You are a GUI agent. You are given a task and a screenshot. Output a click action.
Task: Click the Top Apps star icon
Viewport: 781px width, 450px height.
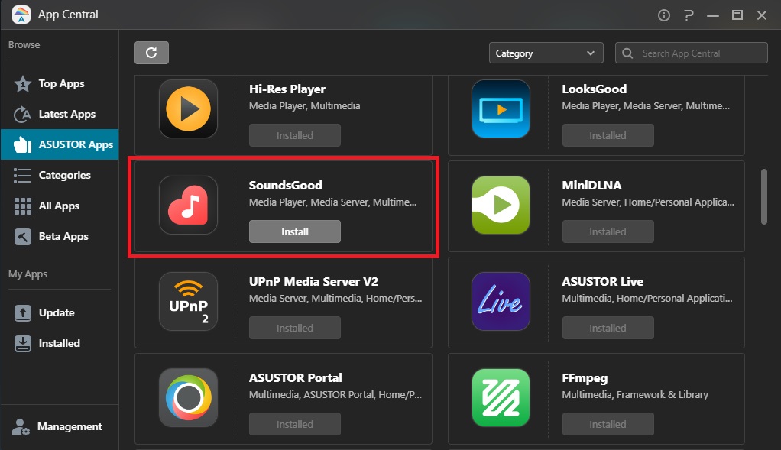pos(22,83)
